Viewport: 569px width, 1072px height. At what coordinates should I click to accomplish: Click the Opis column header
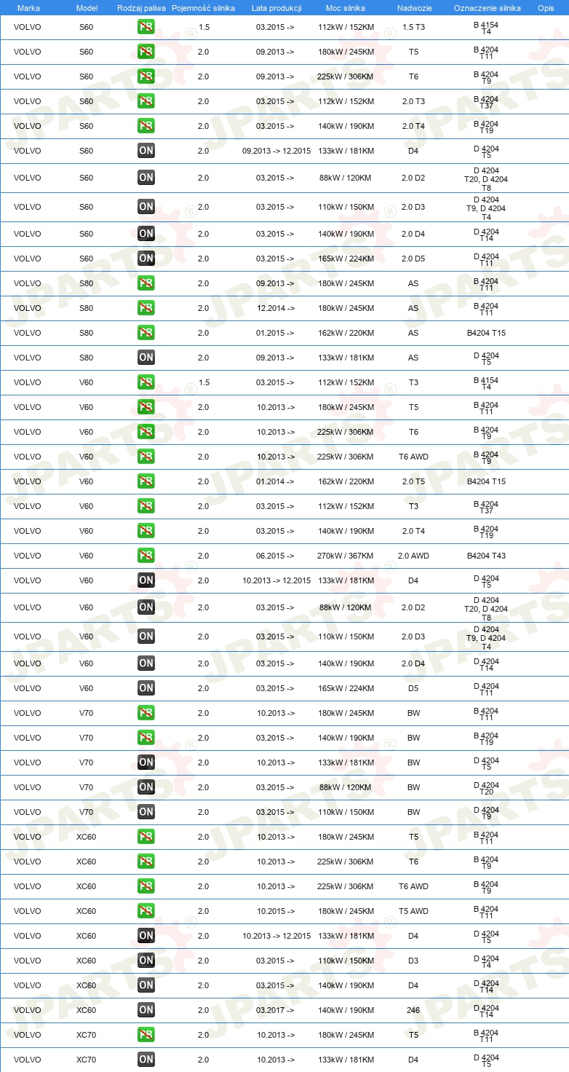click(x=545, y=7)
